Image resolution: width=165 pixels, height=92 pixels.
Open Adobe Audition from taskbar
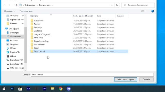coord(28,89)
